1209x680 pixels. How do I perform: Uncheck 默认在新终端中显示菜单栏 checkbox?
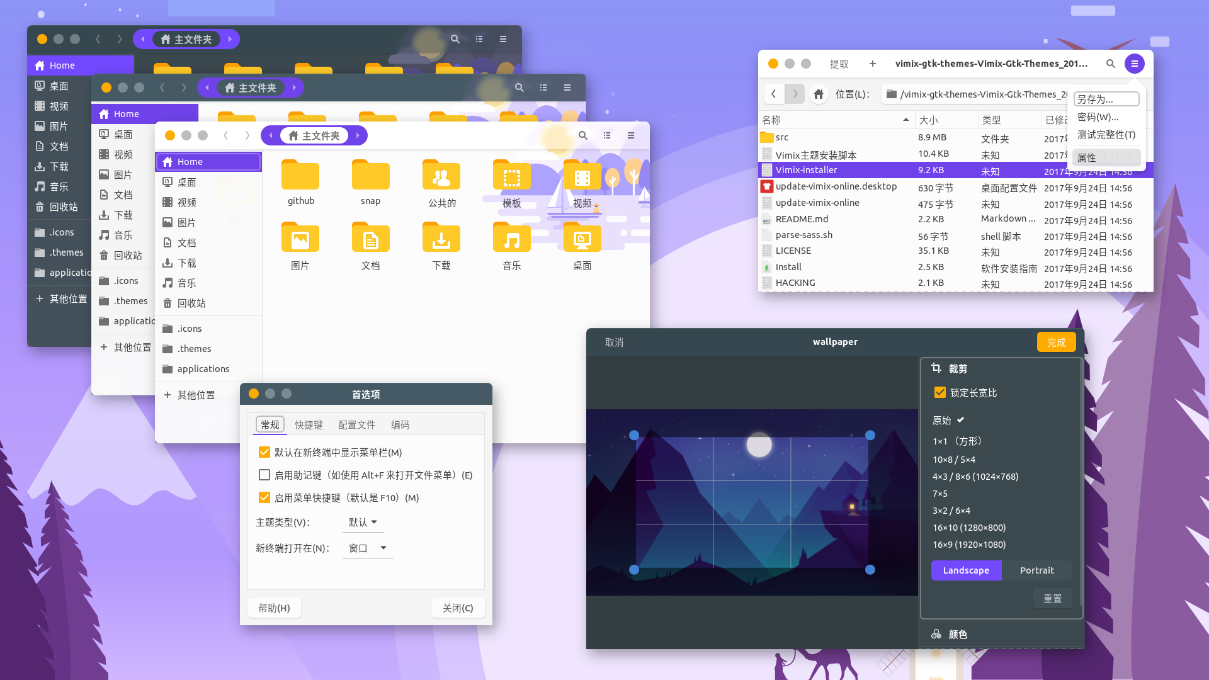[x=264, y=452]
